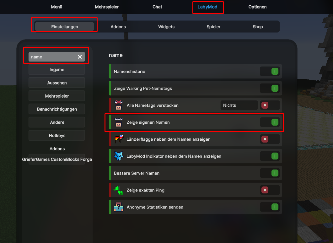The height and width of the screenshot is (243, 333).
Task: Open the Optionen tab
Action: tap(257, 7)
